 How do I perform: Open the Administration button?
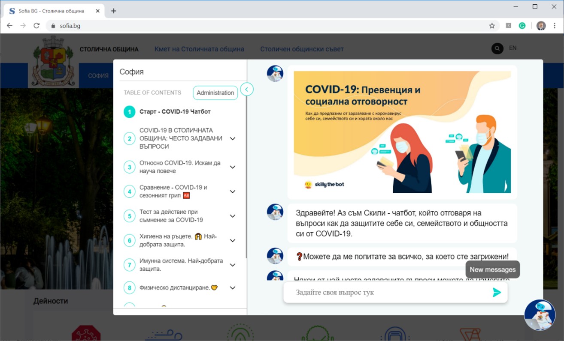pyautogui.click(x=215, y=93)
